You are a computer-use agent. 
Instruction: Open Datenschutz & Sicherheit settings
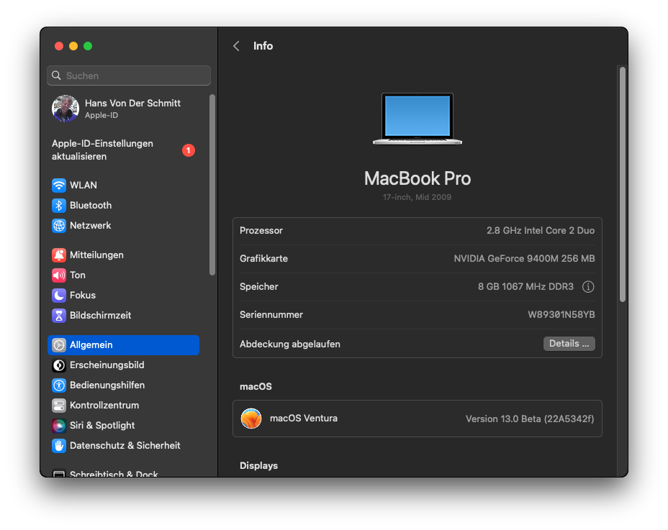124,446
